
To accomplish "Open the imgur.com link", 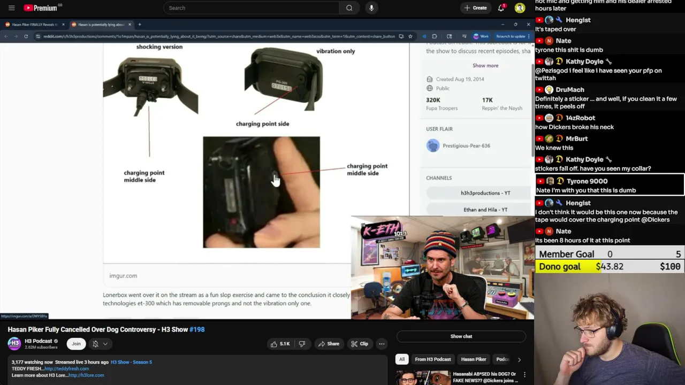I will [x=123, y=276].
